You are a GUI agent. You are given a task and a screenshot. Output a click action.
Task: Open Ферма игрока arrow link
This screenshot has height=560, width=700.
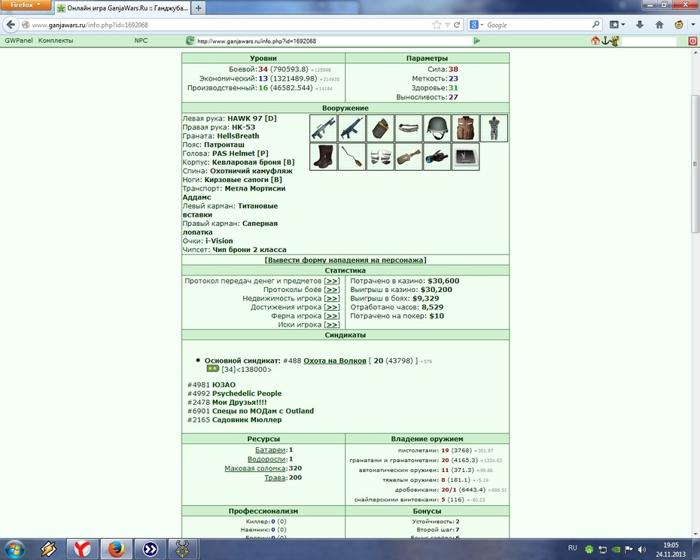332,315
